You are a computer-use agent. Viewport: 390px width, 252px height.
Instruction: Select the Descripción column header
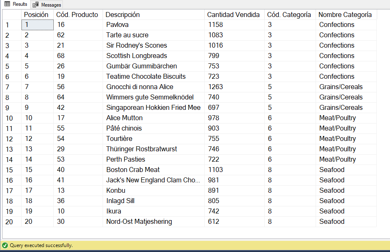click(x=153, y=15)
